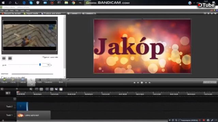The height and width of the screenshot is (122, 218).
Task: Open the Library tab
Action: click(13, 81)
